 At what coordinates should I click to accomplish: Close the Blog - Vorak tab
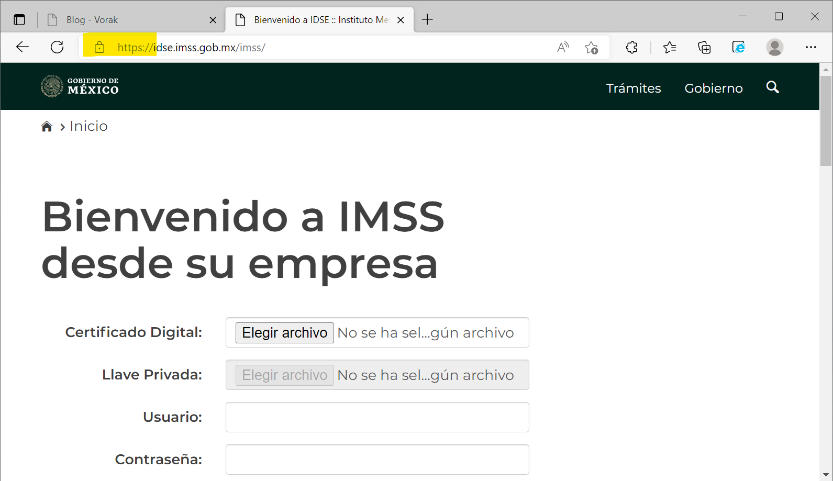(213, 20)
